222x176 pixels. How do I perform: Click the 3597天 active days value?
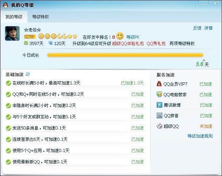click(36, 43)
